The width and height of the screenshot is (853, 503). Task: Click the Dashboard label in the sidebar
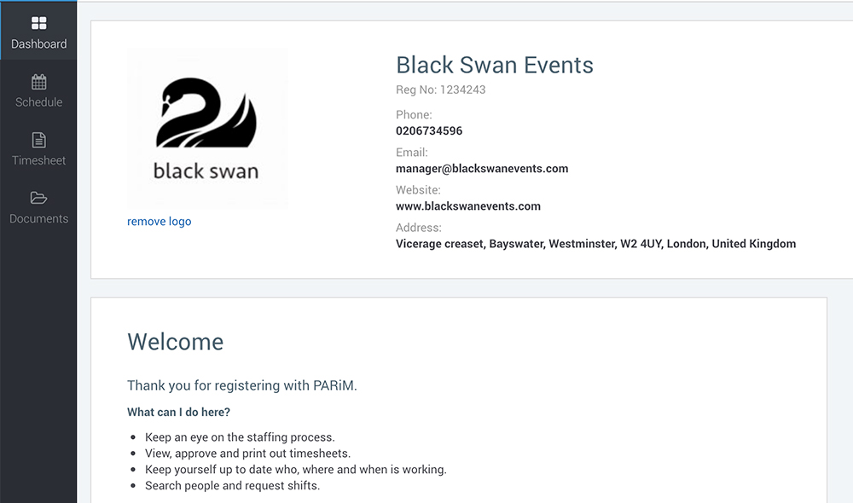pos(38,44)
